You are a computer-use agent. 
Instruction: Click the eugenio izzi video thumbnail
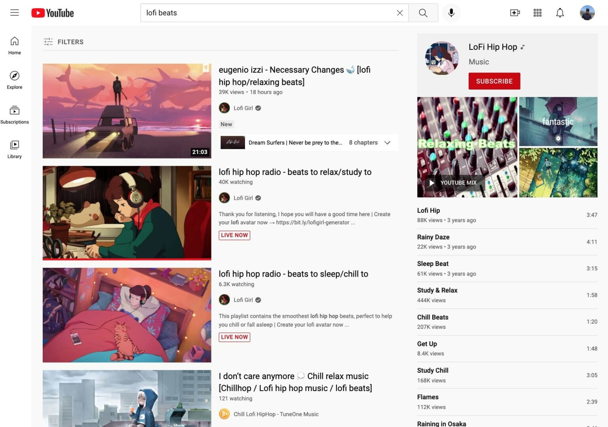[x=127, y=110]
